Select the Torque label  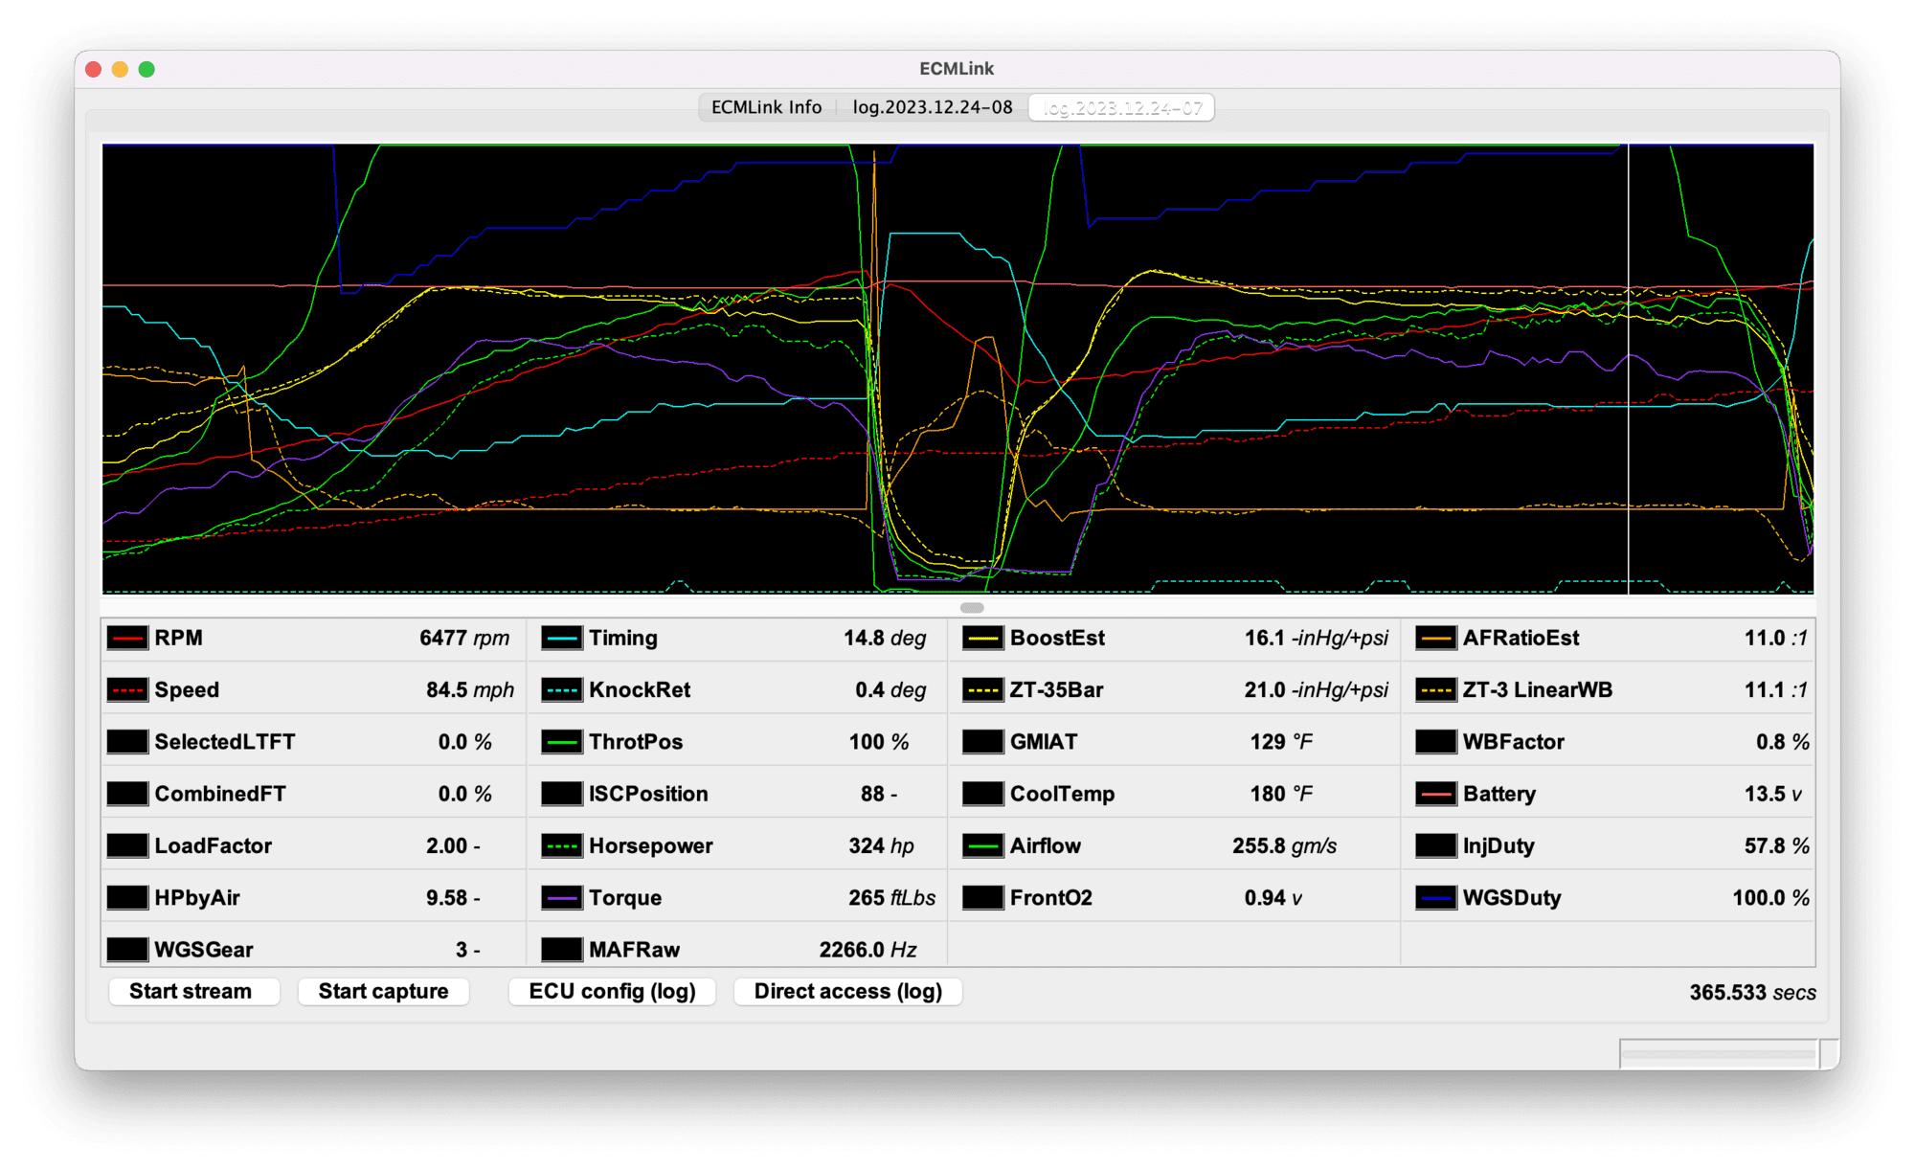coord(625,898)
